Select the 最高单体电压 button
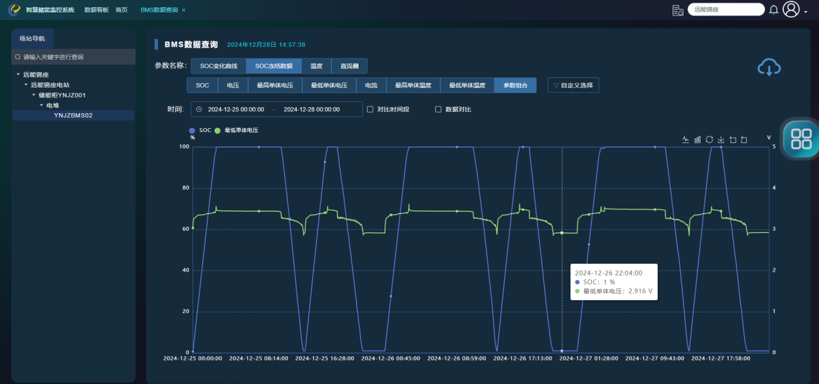The height and width of the screenshot is (384, 819). [x=275, y=85]
